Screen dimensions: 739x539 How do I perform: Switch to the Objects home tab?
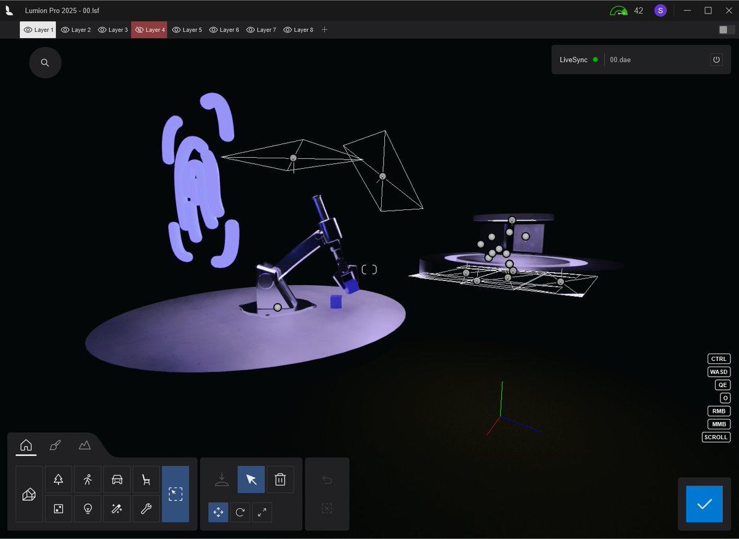[x=26, y=445]
